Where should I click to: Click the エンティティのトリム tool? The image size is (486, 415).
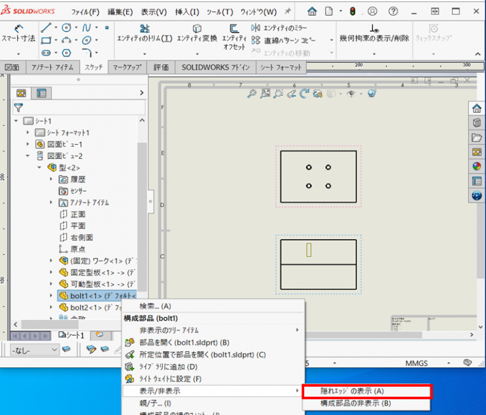[x=144, y=33]
